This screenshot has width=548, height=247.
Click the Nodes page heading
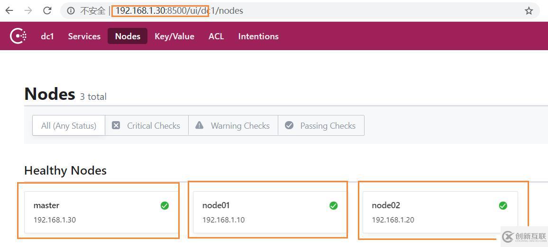click(x=50, y=94)
